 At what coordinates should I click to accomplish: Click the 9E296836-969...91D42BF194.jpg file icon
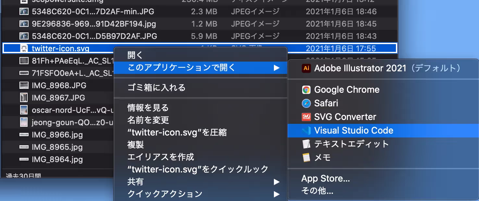[x=24, y=24]
